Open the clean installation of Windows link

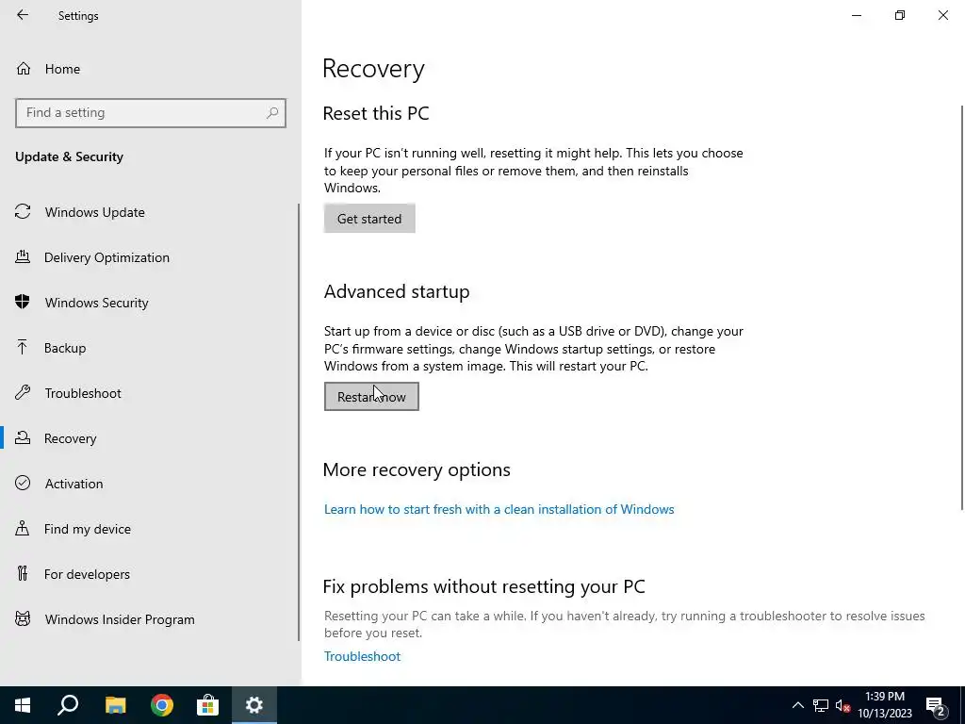(499, 509)
